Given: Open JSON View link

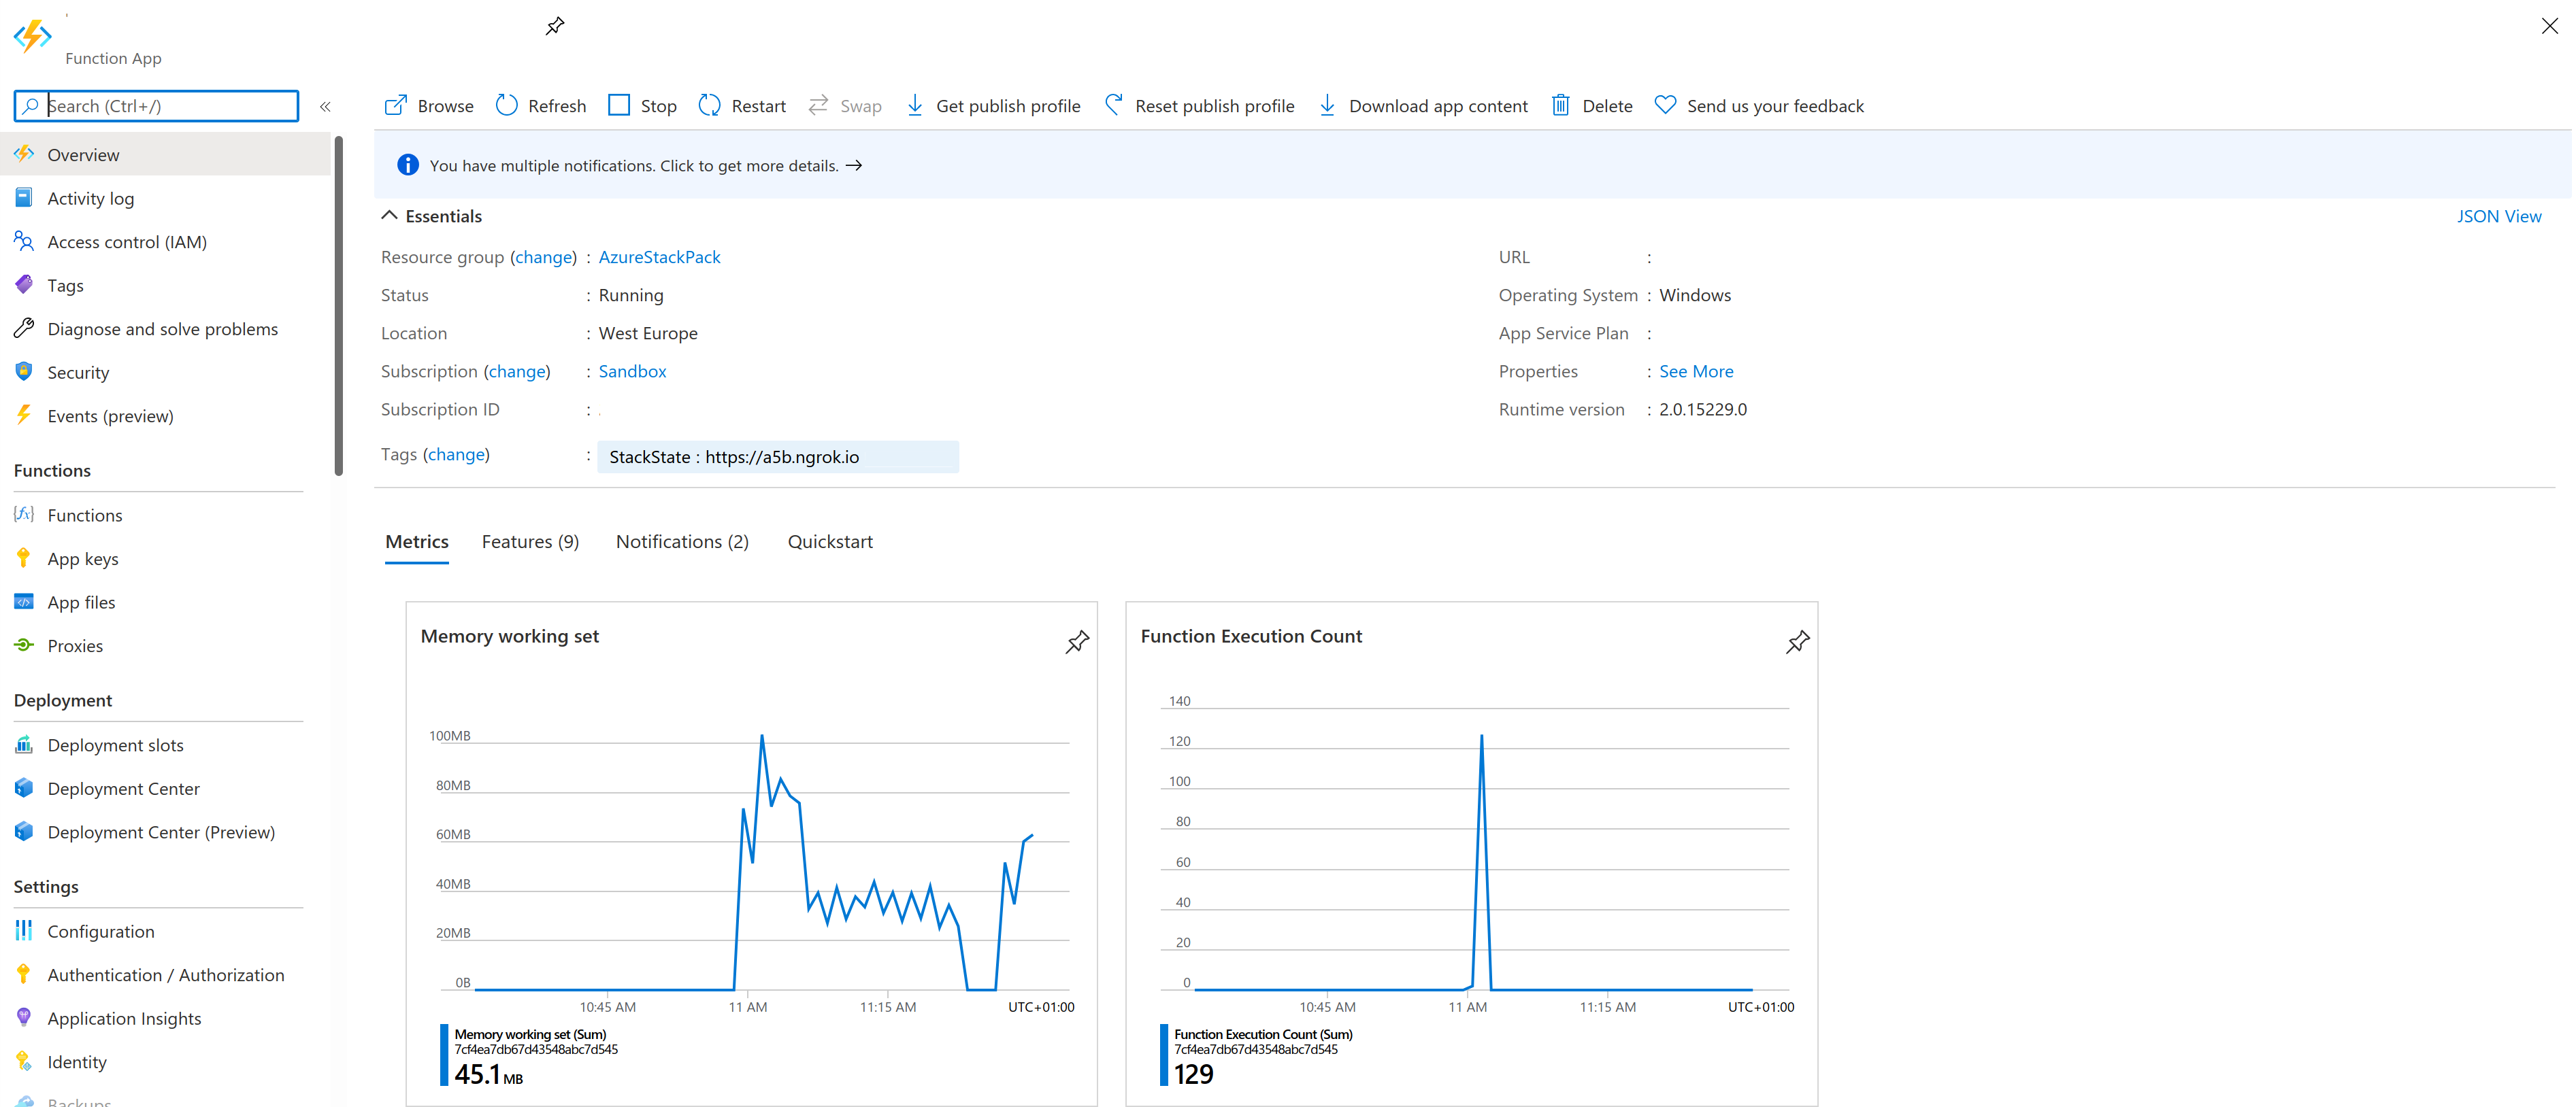Looking at the screenshot, I should tap(2499, 216).
